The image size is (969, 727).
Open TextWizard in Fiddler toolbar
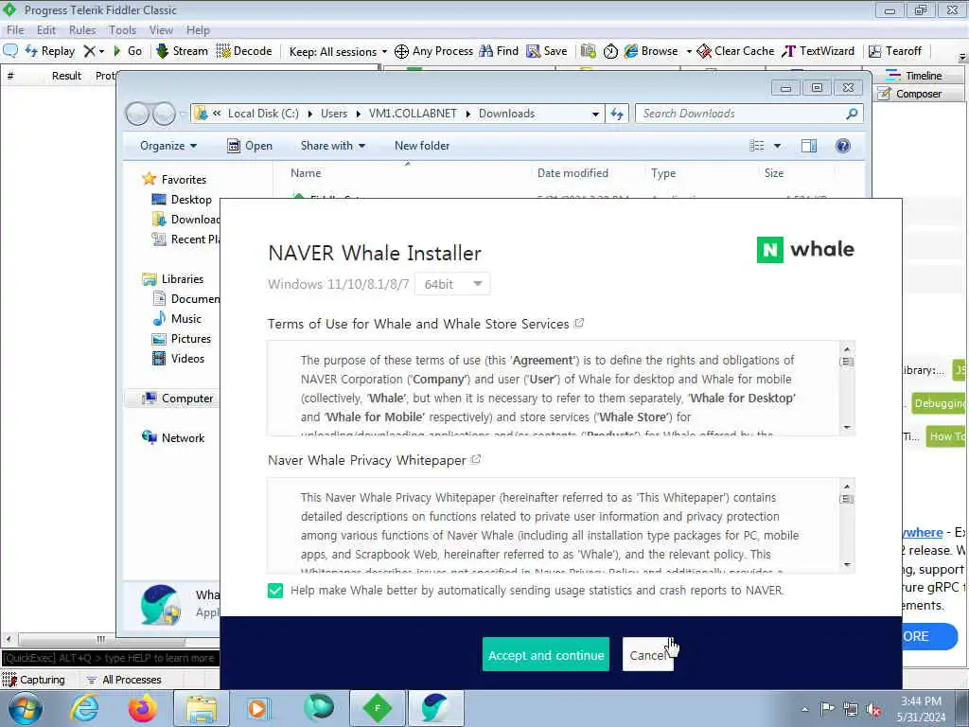[x=819, y=51]
